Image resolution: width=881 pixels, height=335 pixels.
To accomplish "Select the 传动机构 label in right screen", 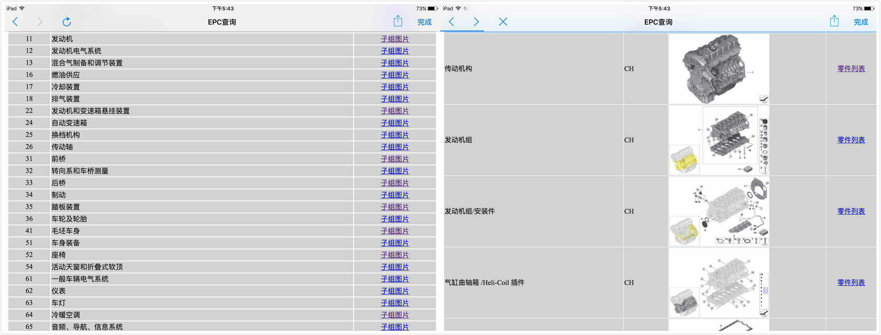I will [458, 68].
